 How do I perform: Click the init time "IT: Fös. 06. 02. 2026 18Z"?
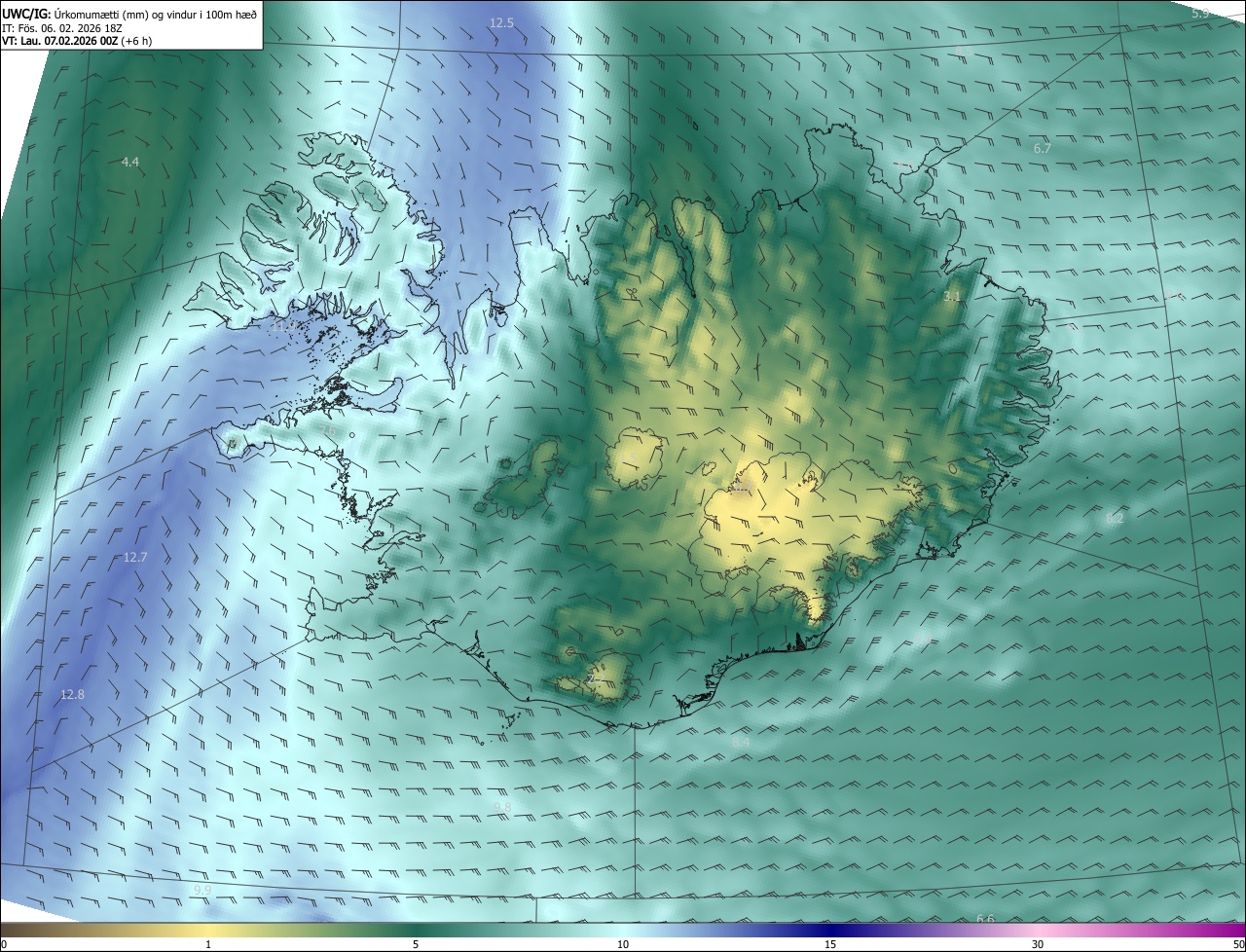click(61, 27)
